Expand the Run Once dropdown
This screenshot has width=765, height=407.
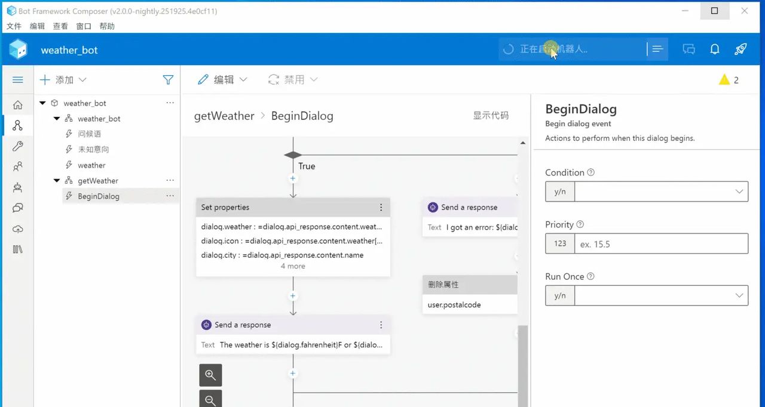661,295
